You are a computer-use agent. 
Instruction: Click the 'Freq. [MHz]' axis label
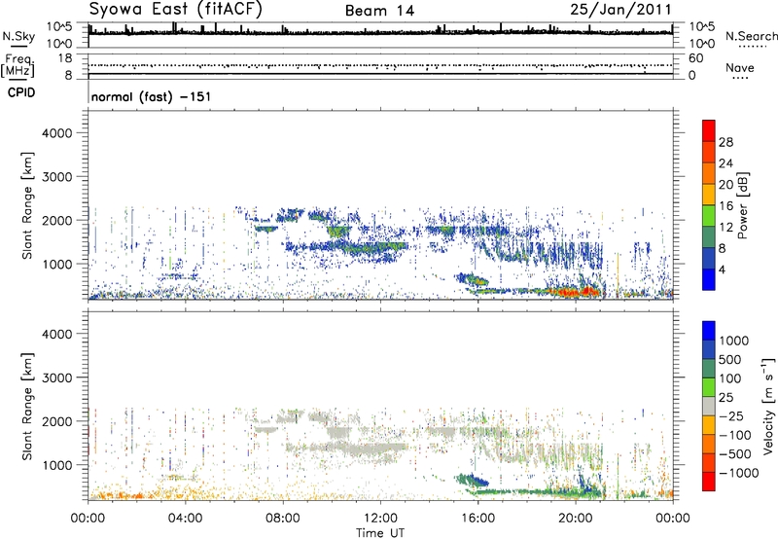18,66
